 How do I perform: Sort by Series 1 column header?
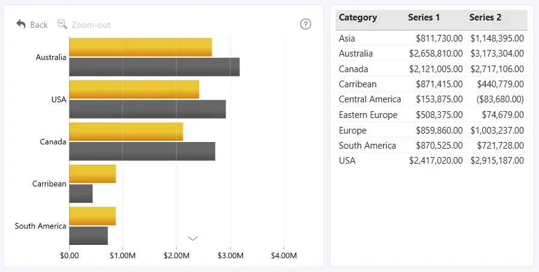click(x=424, y=17)
